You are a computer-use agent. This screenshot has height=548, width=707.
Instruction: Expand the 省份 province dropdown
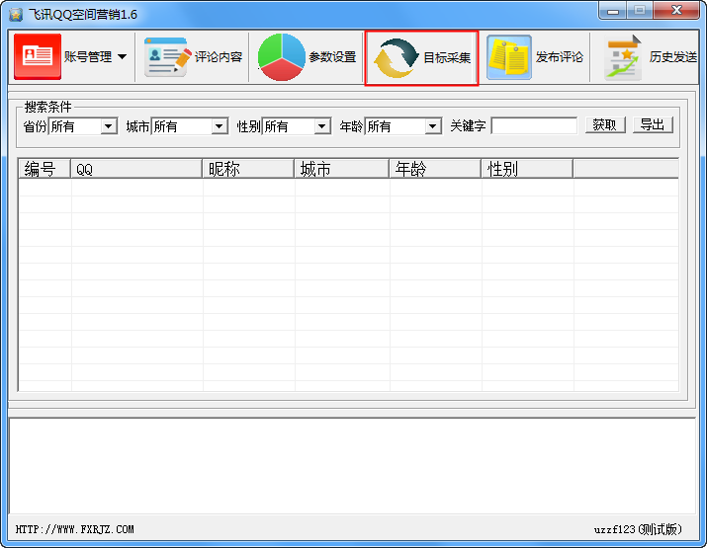(x=108, y=126)
